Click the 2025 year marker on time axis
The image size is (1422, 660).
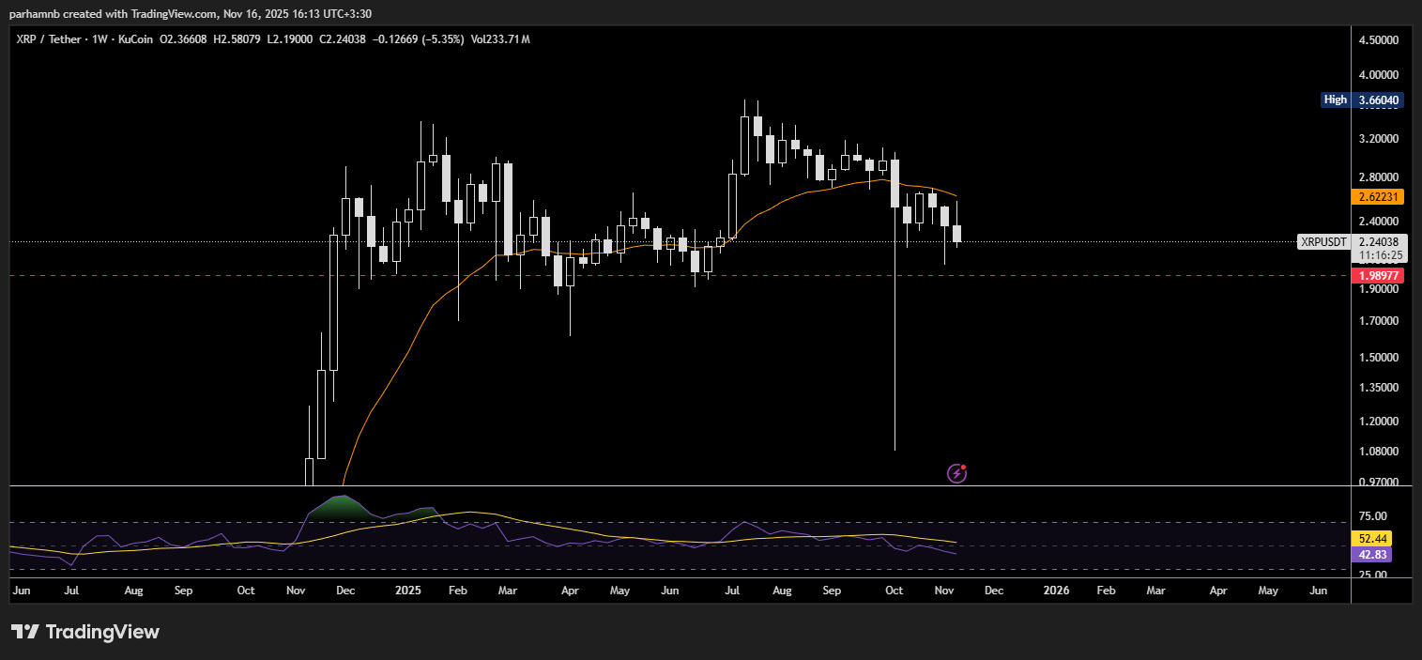pyautogui.click(x=407, y=591)
